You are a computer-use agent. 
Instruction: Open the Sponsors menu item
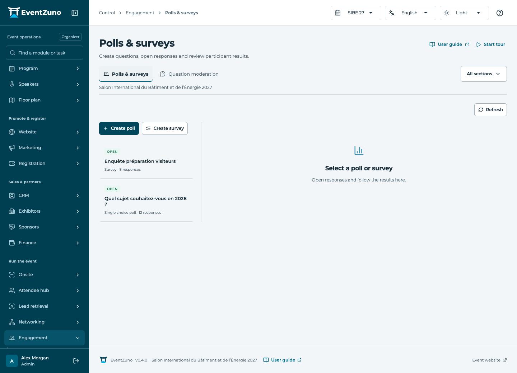tap(45, 227)
